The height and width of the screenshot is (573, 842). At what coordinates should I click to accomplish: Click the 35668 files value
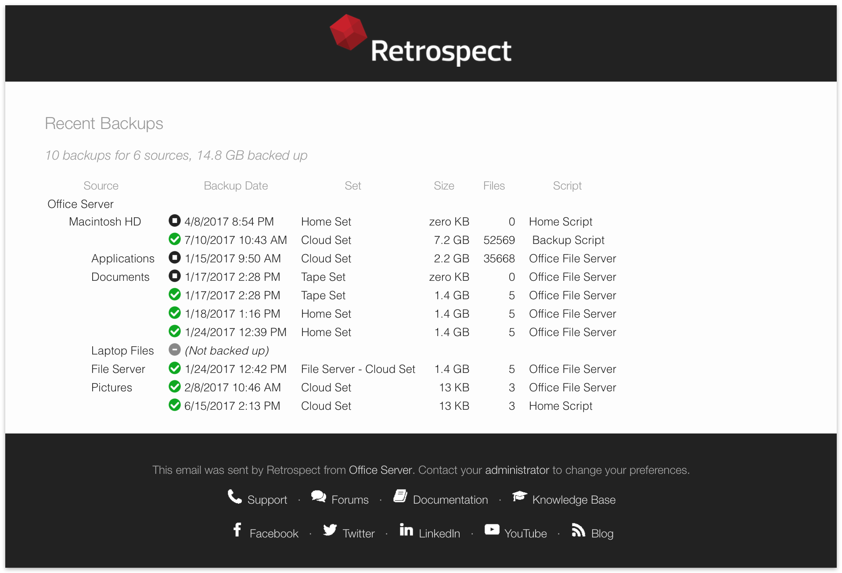tap(499, 258)
